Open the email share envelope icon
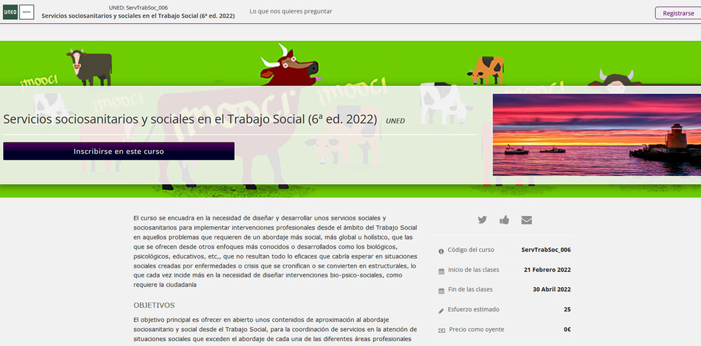Screen dimensions: 701x346 (526, 219)
